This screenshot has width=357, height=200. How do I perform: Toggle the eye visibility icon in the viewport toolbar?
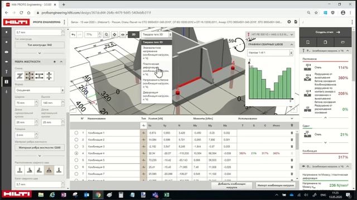(x=123, y=34)
